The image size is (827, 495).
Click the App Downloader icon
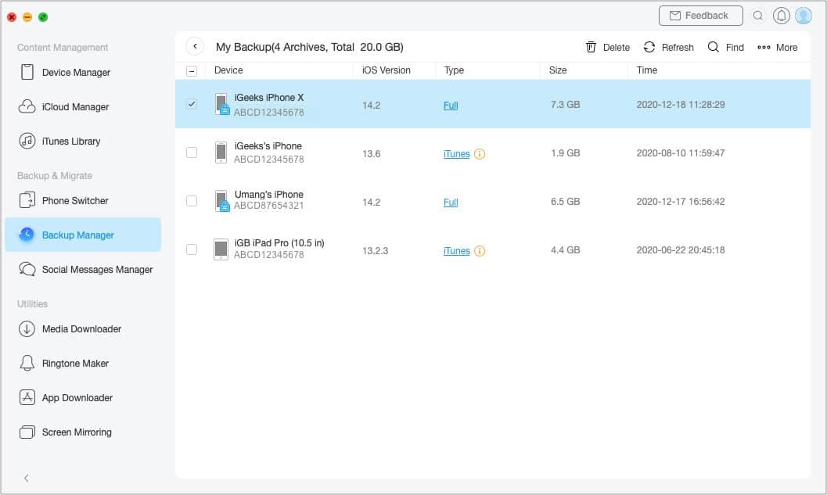coord(27,397)
